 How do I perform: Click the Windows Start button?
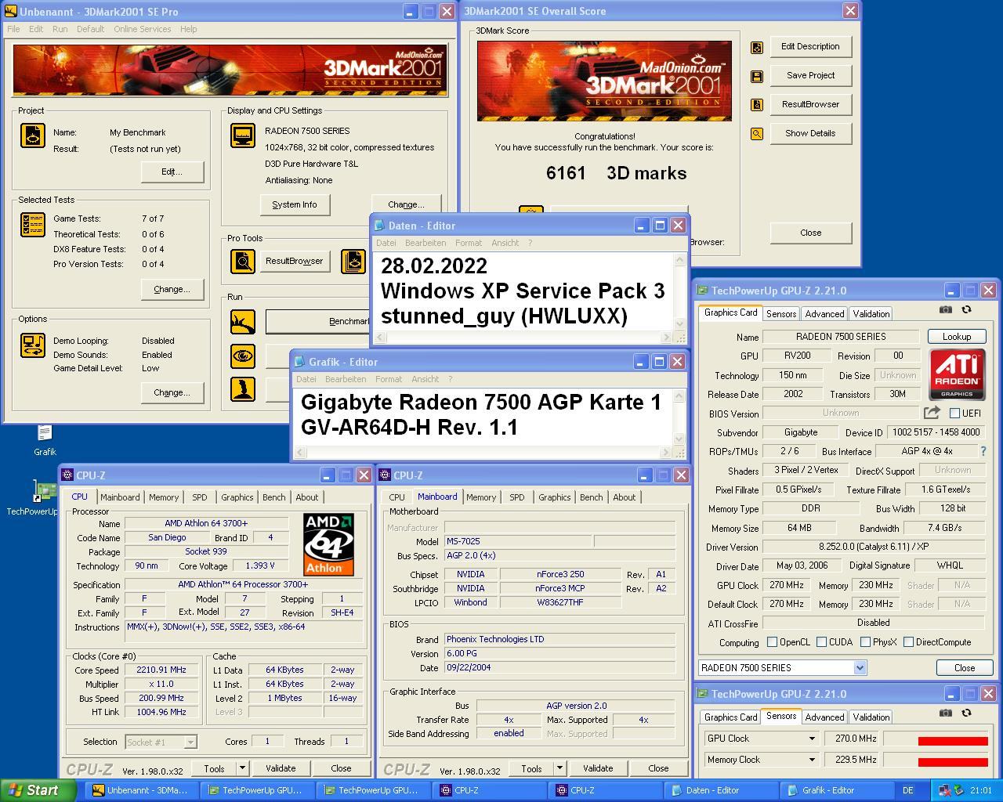tap(38, 790)
